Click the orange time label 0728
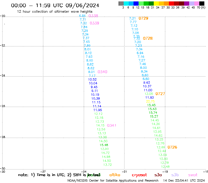This screenshot has height=183, width=208. (x=148, y=38)
